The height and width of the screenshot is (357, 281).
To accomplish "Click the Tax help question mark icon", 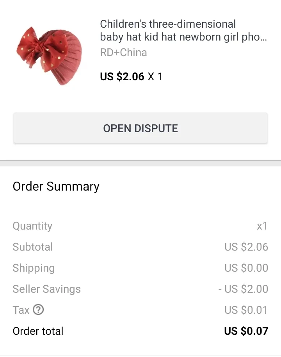I will (x=38, y=309).
